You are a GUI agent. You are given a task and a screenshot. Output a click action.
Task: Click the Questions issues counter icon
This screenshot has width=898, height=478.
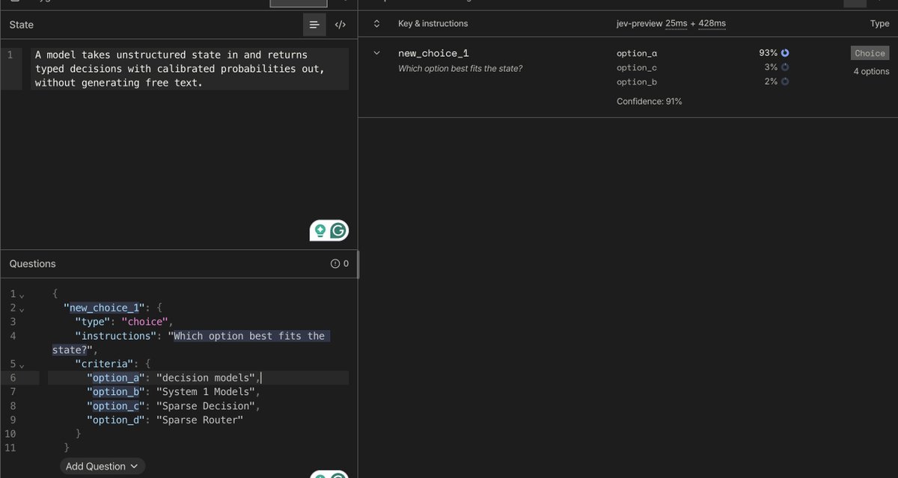coord(335,263)
